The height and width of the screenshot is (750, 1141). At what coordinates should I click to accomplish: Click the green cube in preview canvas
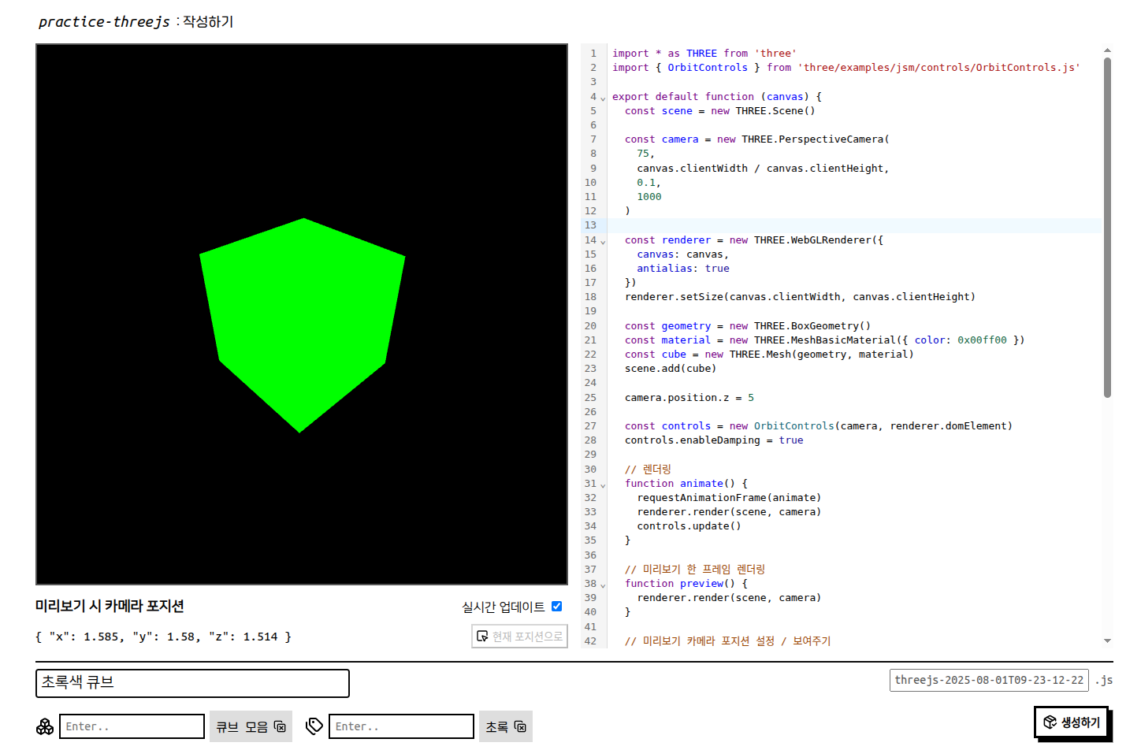302,323
